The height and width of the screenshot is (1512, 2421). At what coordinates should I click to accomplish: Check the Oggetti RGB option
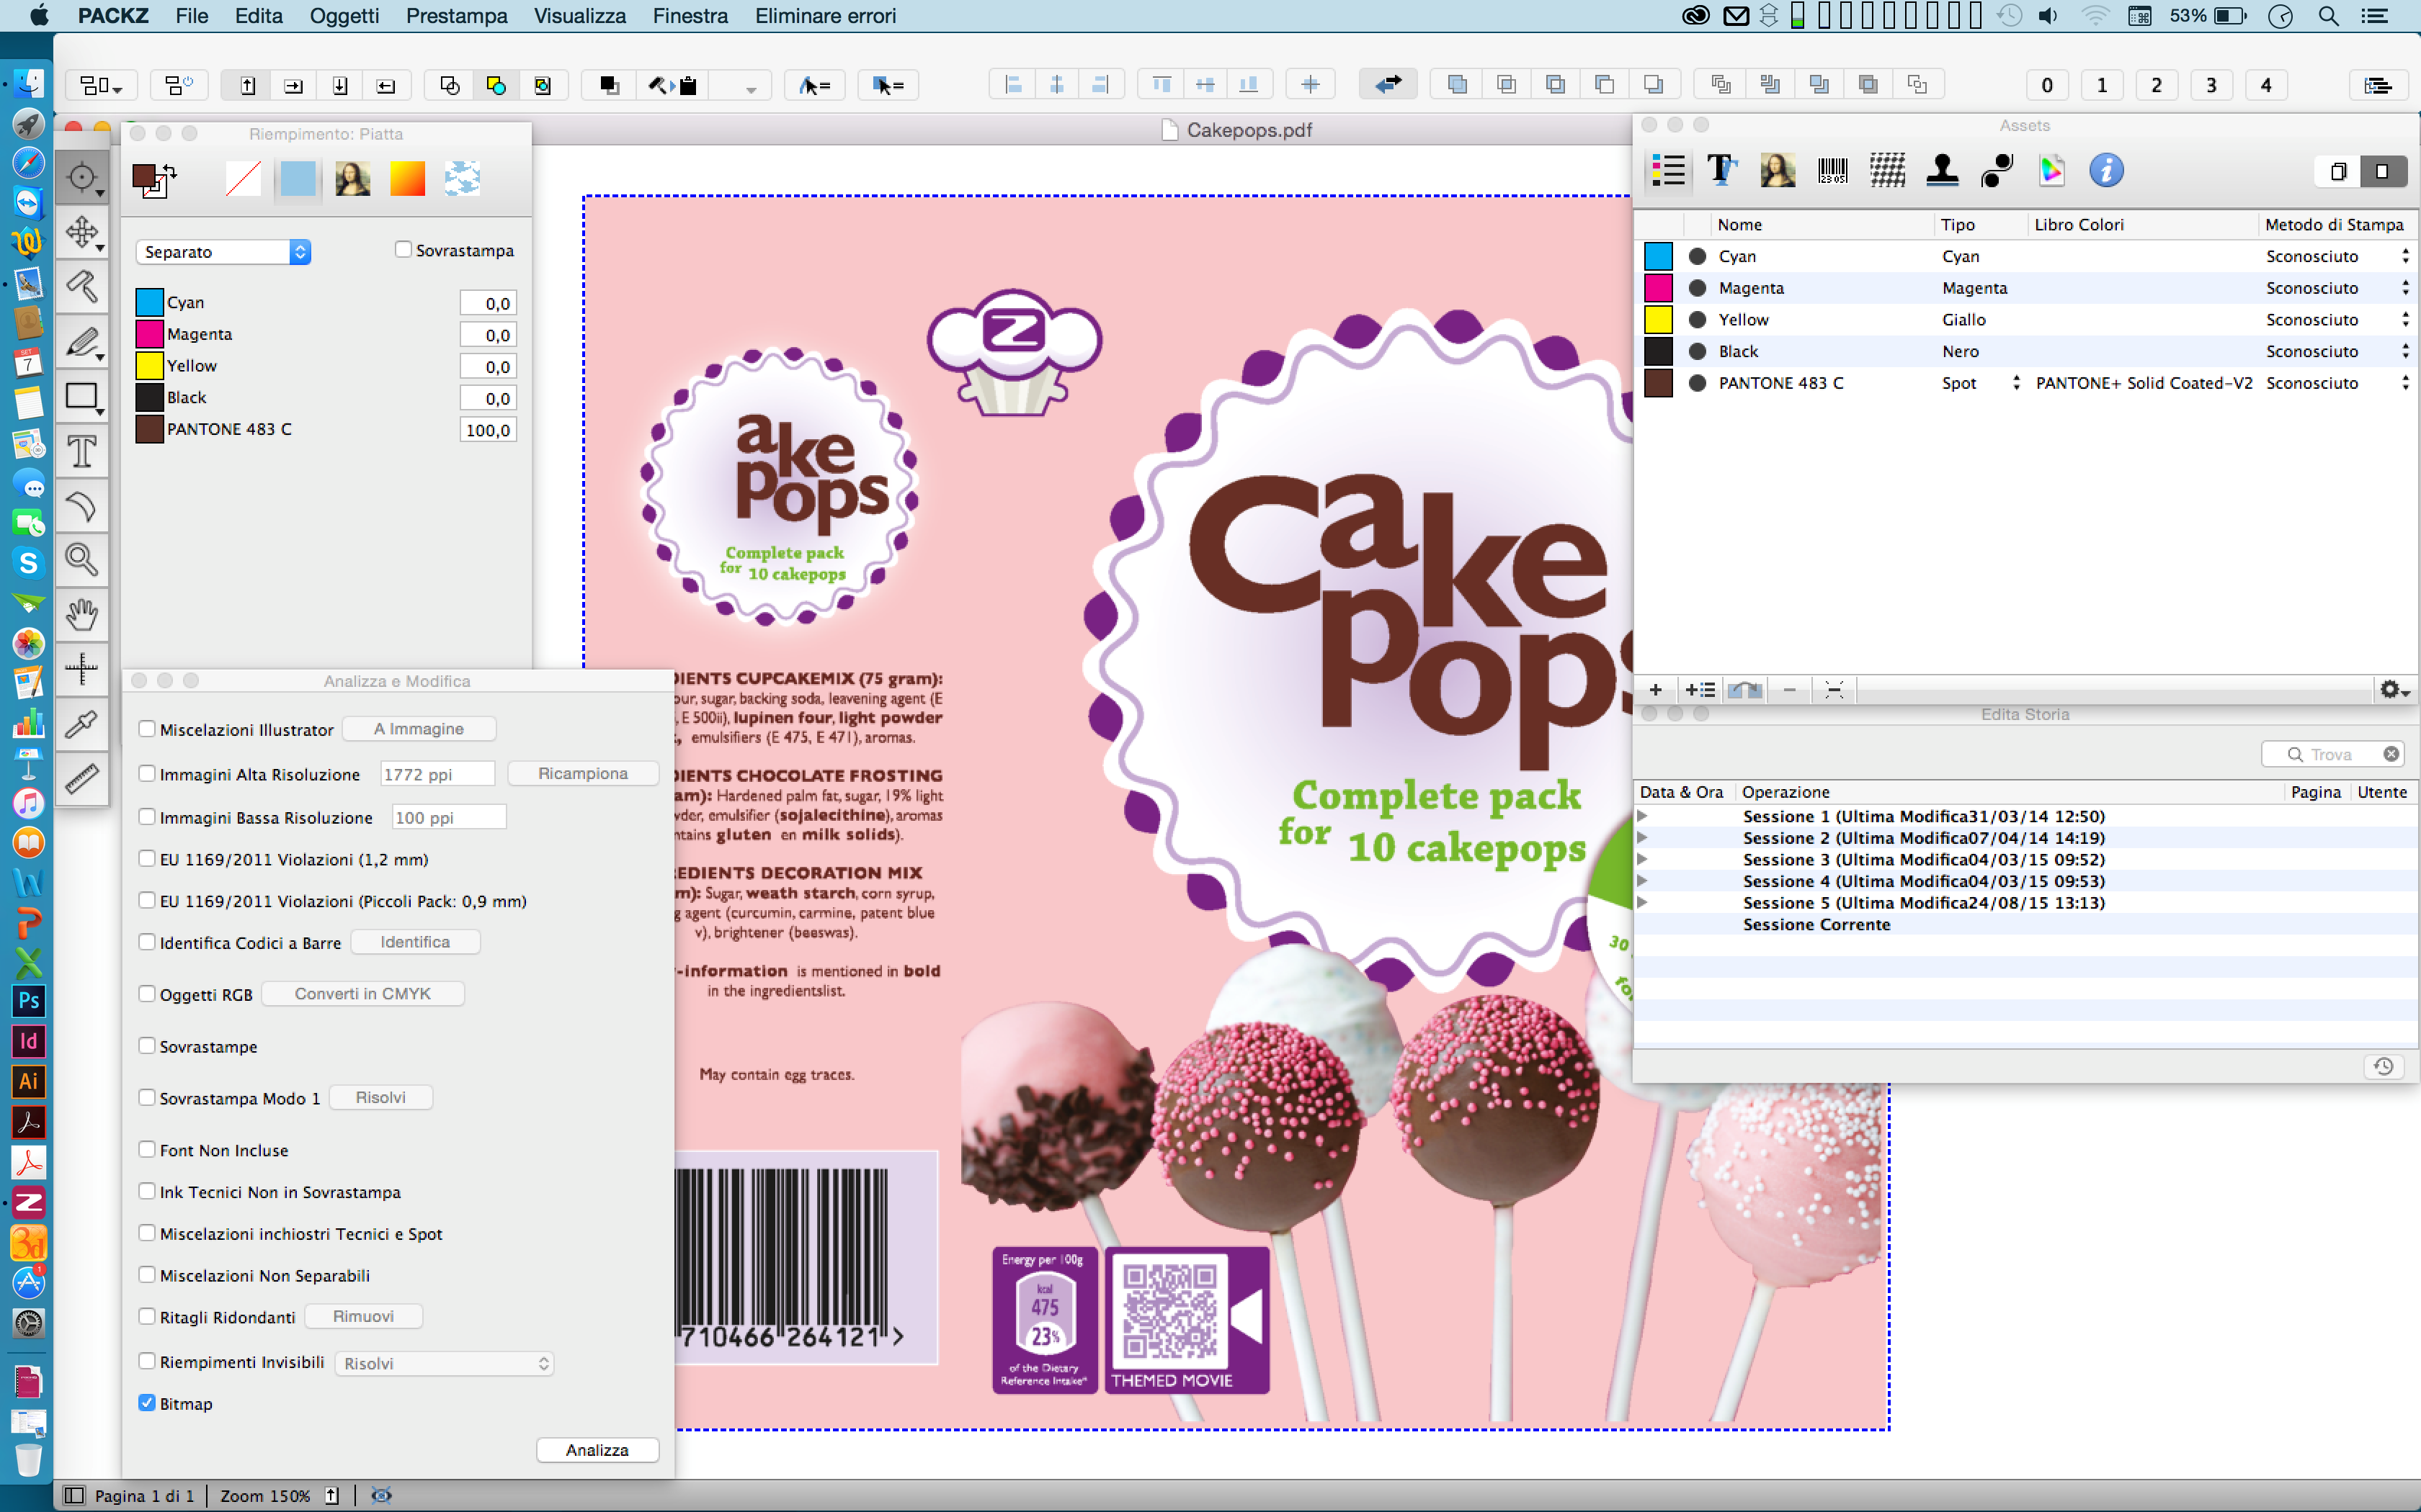point(147,994)
